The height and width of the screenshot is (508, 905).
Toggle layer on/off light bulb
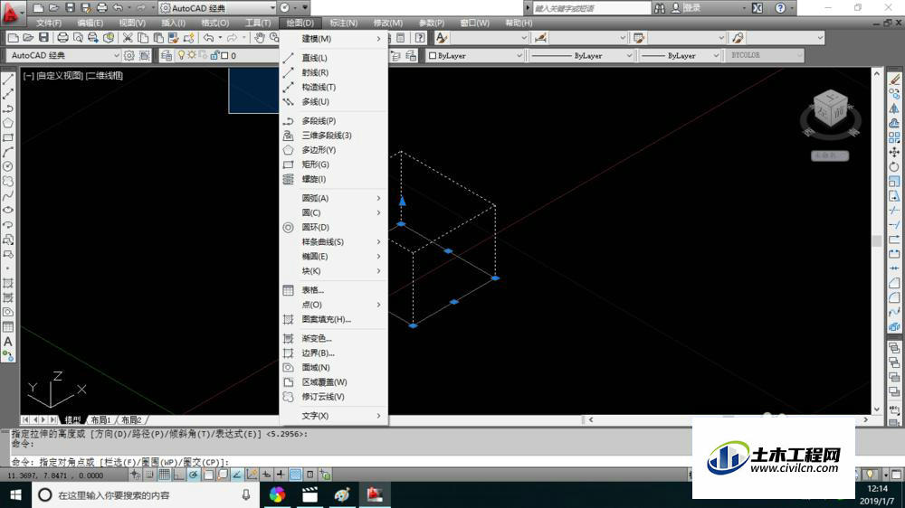click(x=181, y=55)
